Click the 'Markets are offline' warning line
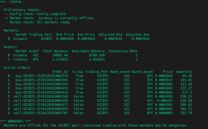208x129 pixels. click(96, 125)
